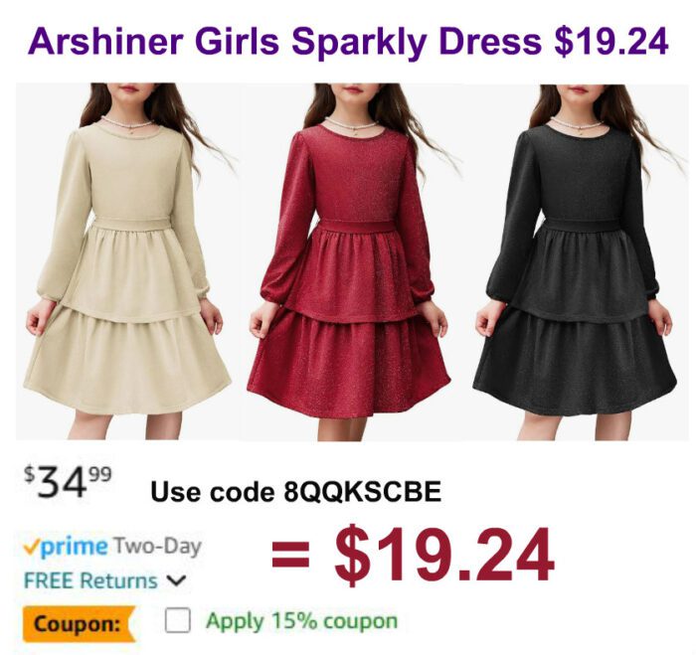Viewport: 696px width, 655px height.
Task: Click the $34.99 list price
Action: [68, 481]
